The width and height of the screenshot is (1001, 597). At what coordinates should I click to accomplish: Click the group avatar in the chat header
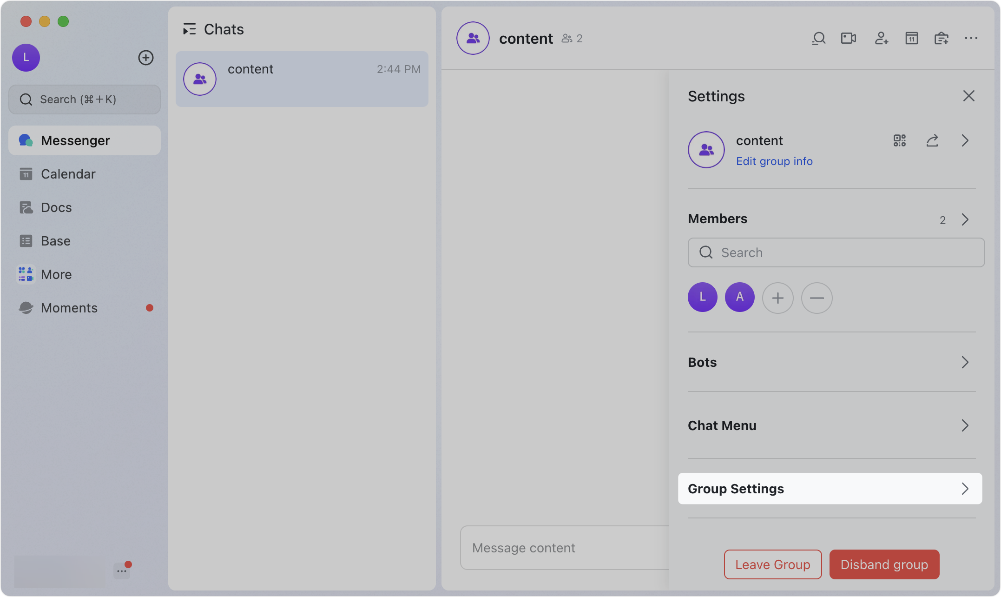coord(473,38)
